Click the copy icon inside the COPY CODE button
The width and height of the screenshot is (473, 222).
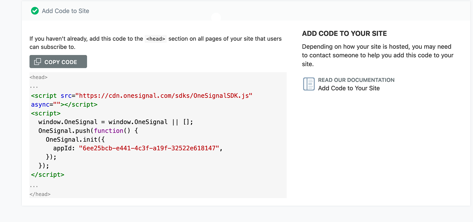click(x=38, y=61)
